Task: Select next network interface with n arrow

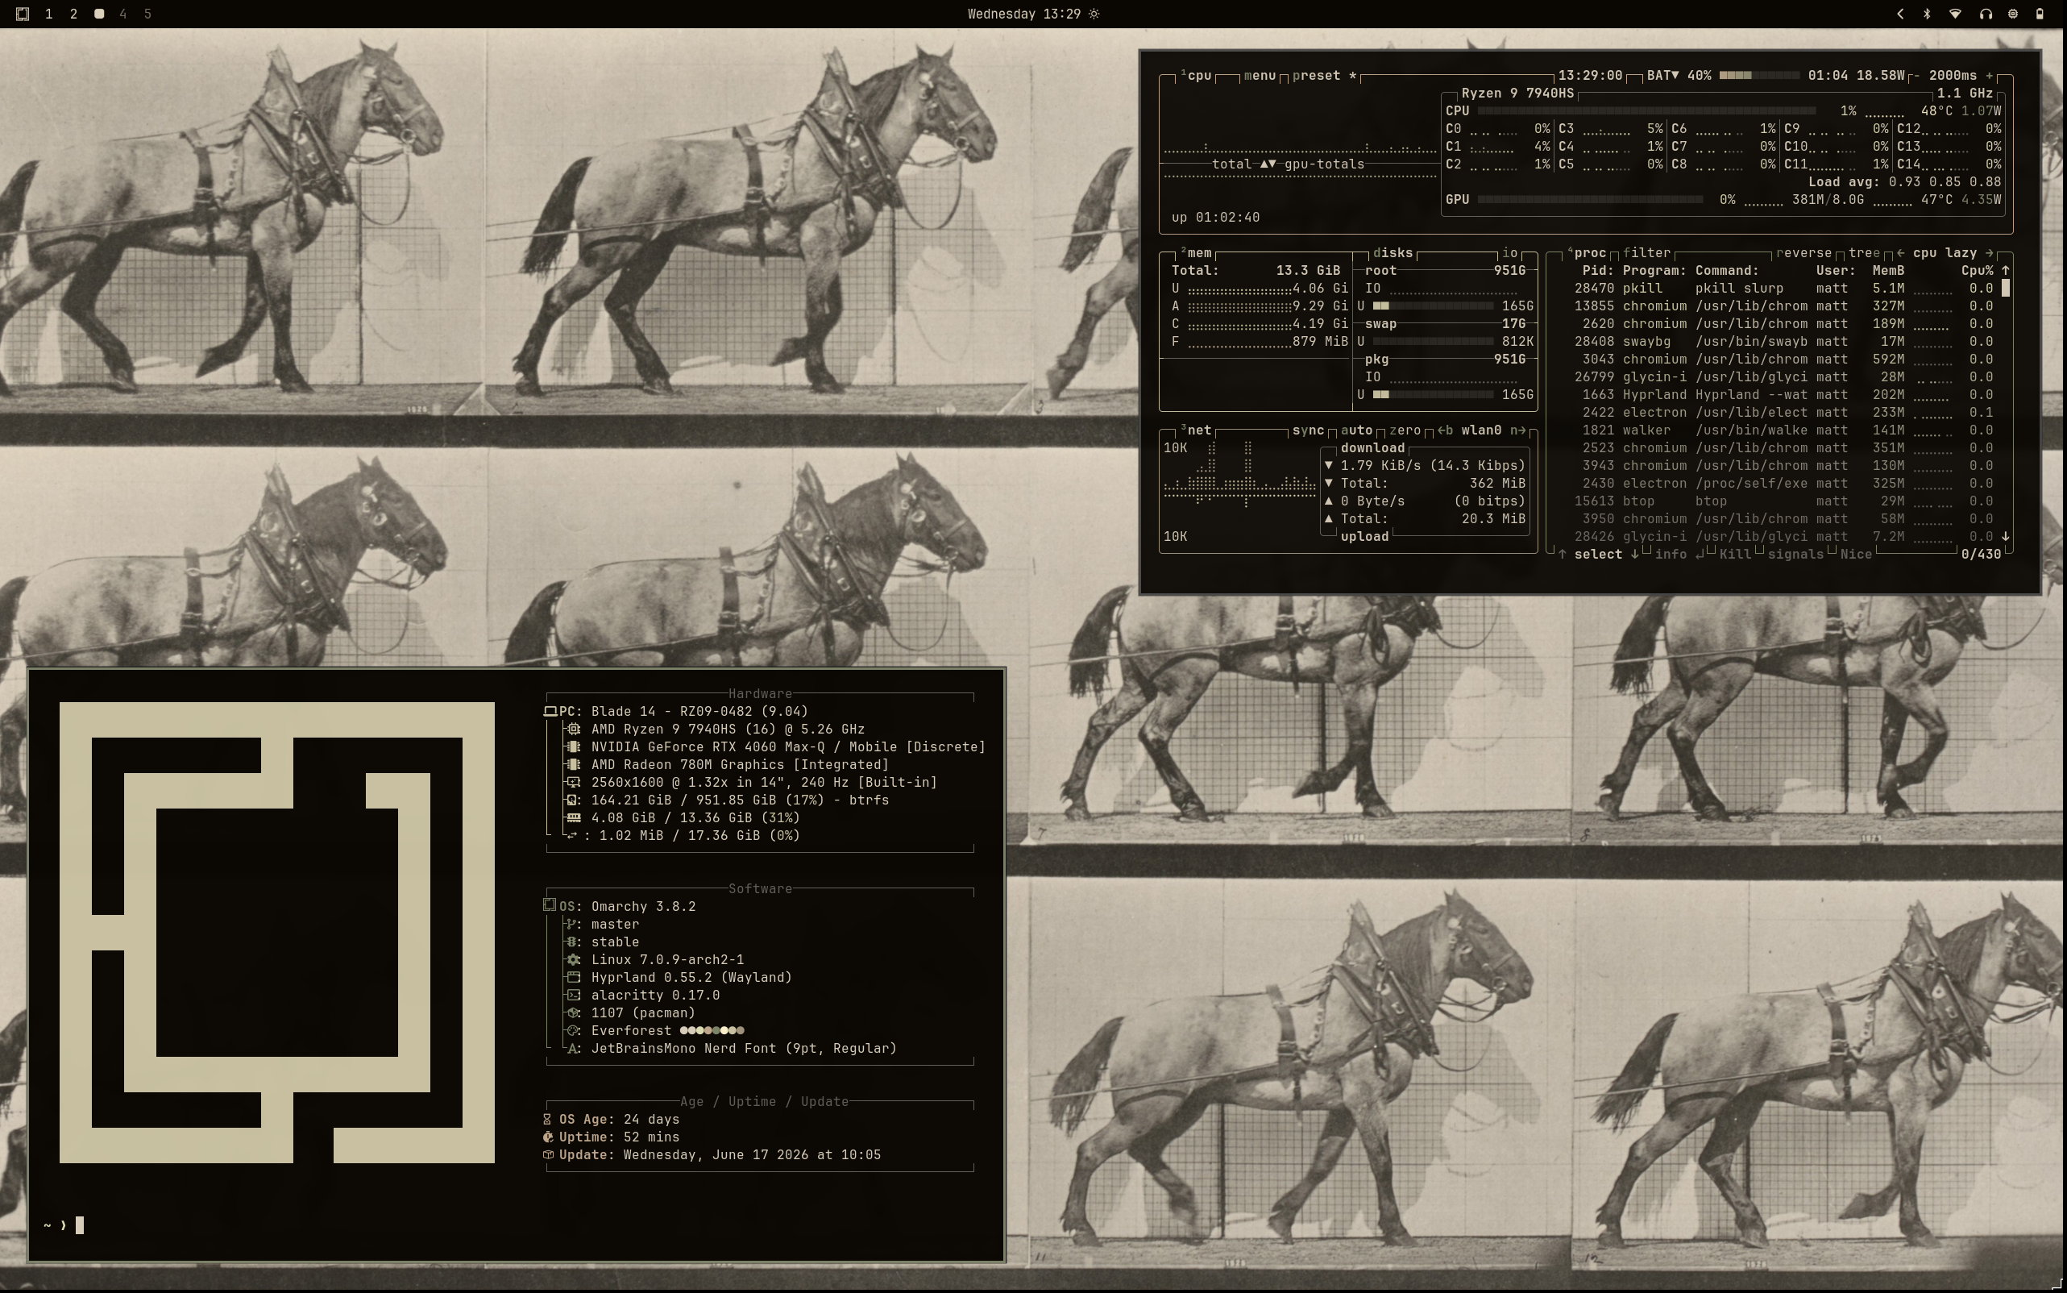Action: tap(1517, 430)
